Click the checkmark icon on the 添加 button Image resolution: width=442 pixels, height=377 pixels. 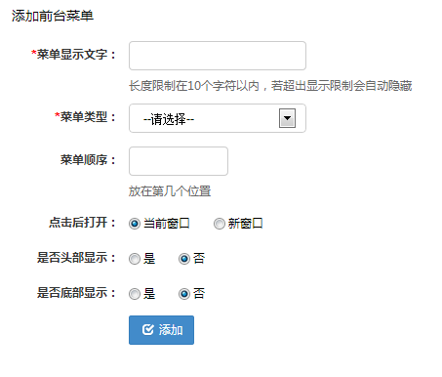[147, 329]
